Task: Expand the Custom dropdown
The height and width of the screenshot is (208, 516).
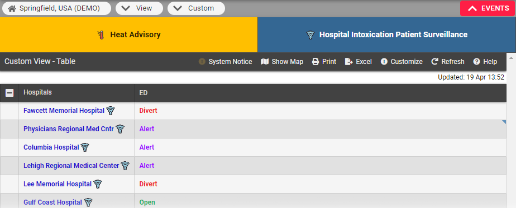Action: tap(196, 8)
